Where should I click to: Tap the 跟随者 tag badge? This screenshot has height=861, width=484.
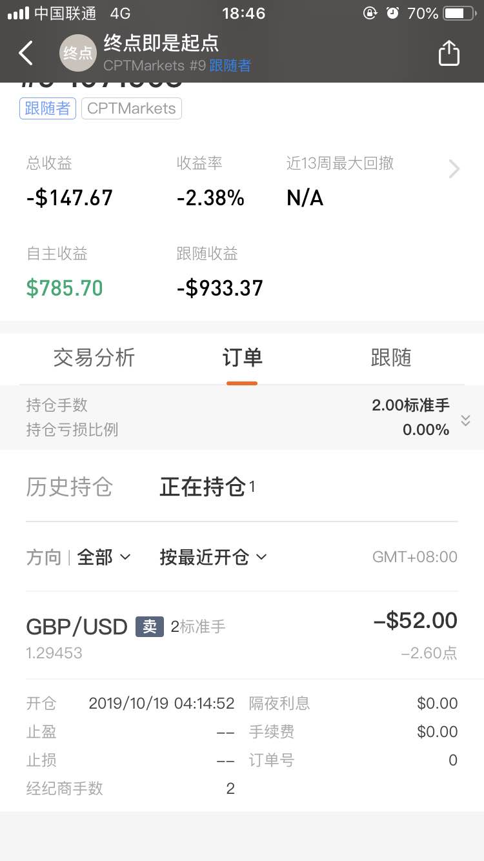(x=48, y=108)
